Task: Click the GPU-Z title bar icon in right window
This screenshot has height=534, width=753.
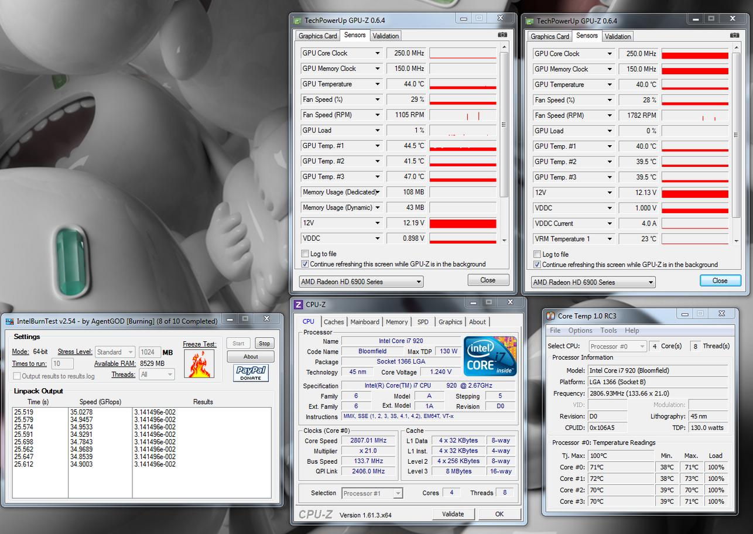Action: (530, 21)
